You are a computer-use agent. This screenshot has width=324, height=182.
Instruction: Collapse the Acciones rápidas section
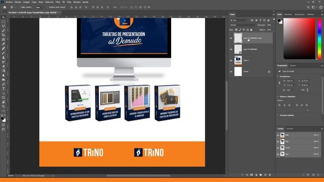[278, 115]
